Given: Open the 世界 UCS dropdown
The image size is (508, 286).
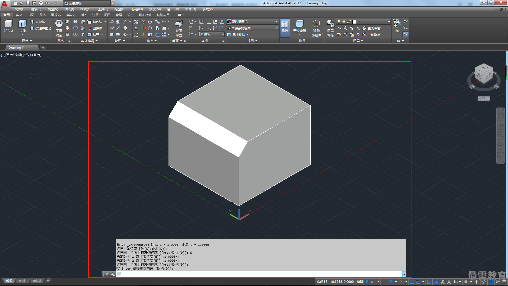Looking at the screenshot, I should [211, 34].
